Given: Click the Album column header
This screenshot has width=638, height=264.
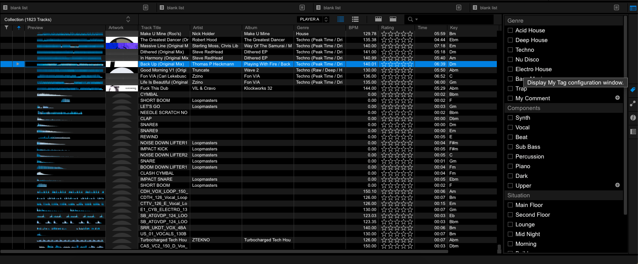Looking at the screenshot, I should click(268, 27).
